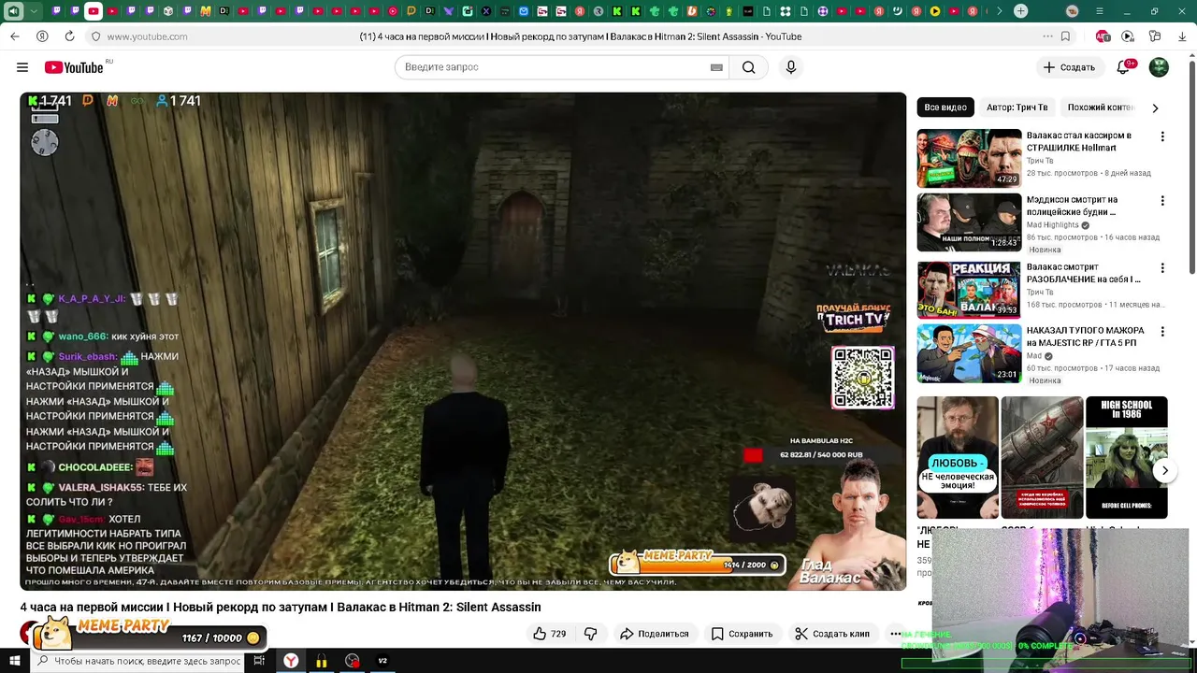The image size is (1197, 673).
Task: Dislike the video with thumbs down
Action: point(590,634)
